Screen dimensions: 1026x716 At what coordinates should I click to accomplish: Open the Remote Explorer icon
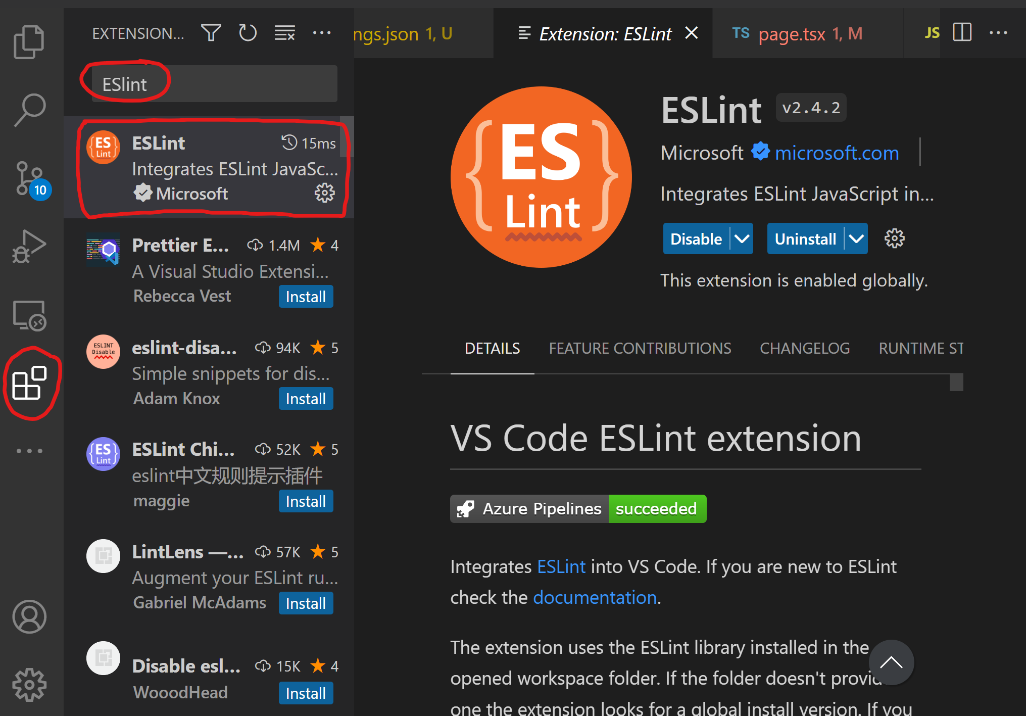pyautogui.click(x=29, y=315)
